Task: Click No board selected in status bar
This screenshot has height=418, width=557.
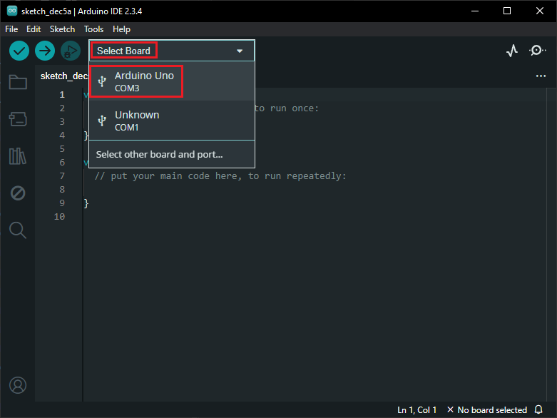Action: click(x=486, y=410)
